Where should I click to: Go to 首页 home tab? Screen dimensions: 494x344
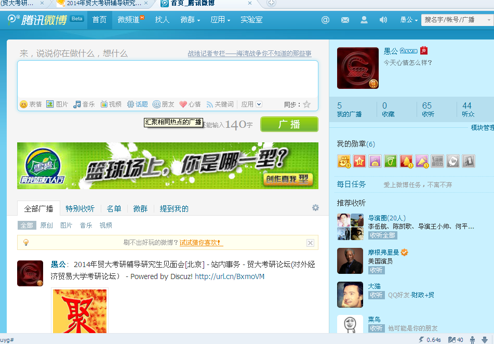(x=100, y=20)
